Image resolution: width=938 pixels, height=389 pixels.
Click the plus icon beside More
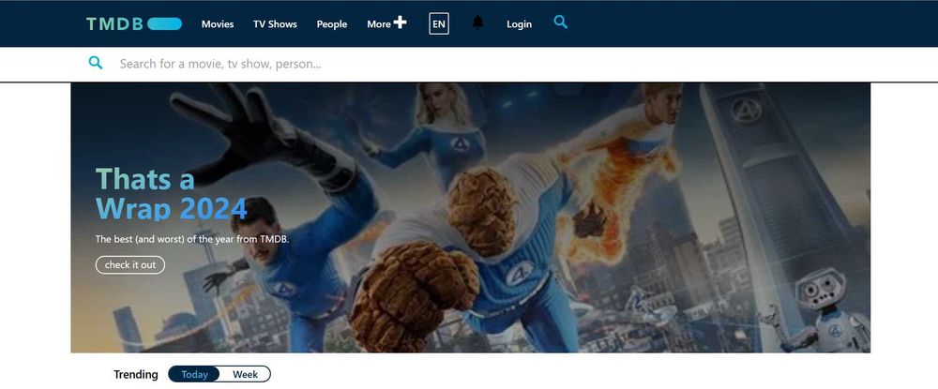coord(401,22)
